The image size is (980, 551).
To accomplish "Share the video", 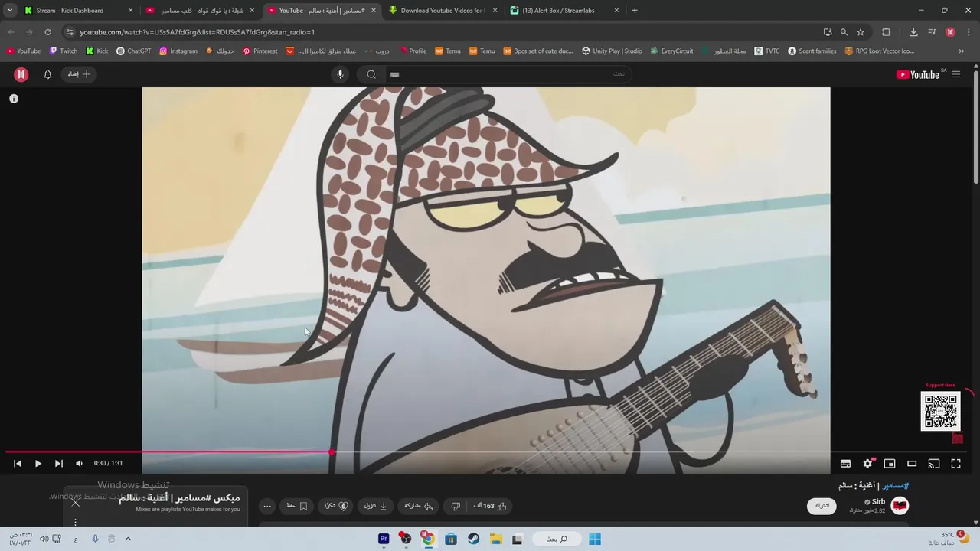I will click(419, 506).
